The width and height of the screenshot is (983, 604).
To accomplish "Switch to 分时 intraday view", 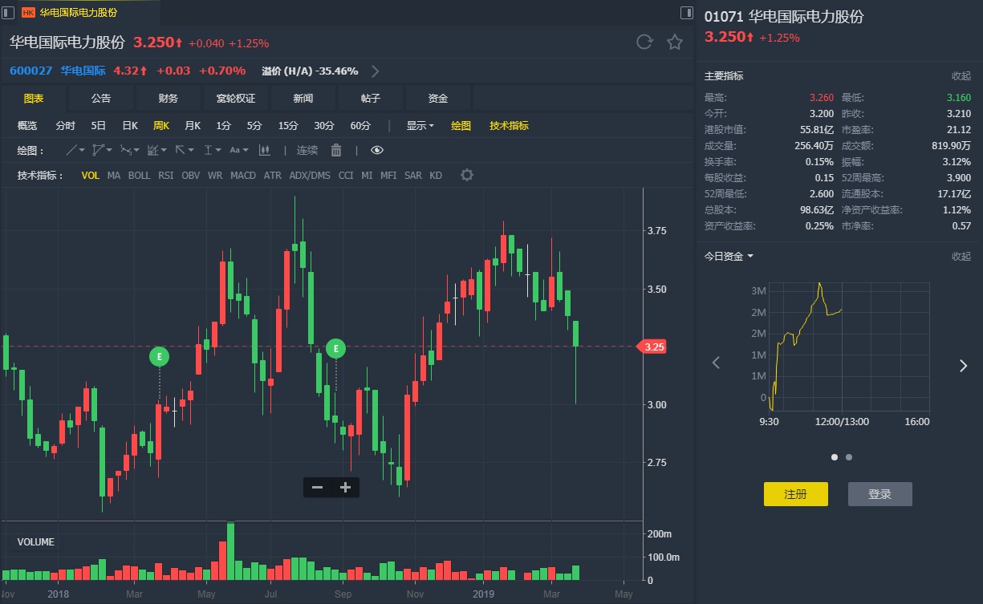I will pos(65,125).
